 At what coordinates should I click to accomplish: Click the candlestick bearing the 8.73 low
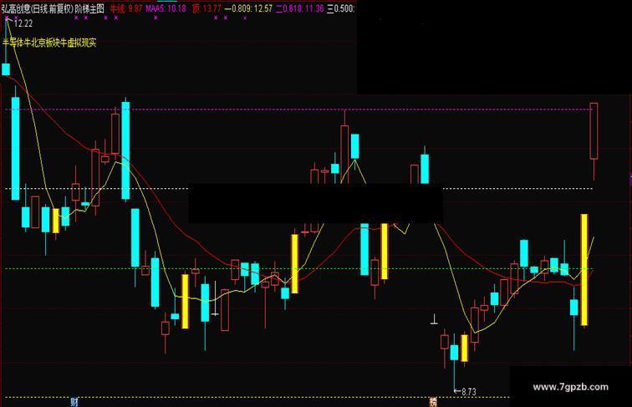coord(454,352)
